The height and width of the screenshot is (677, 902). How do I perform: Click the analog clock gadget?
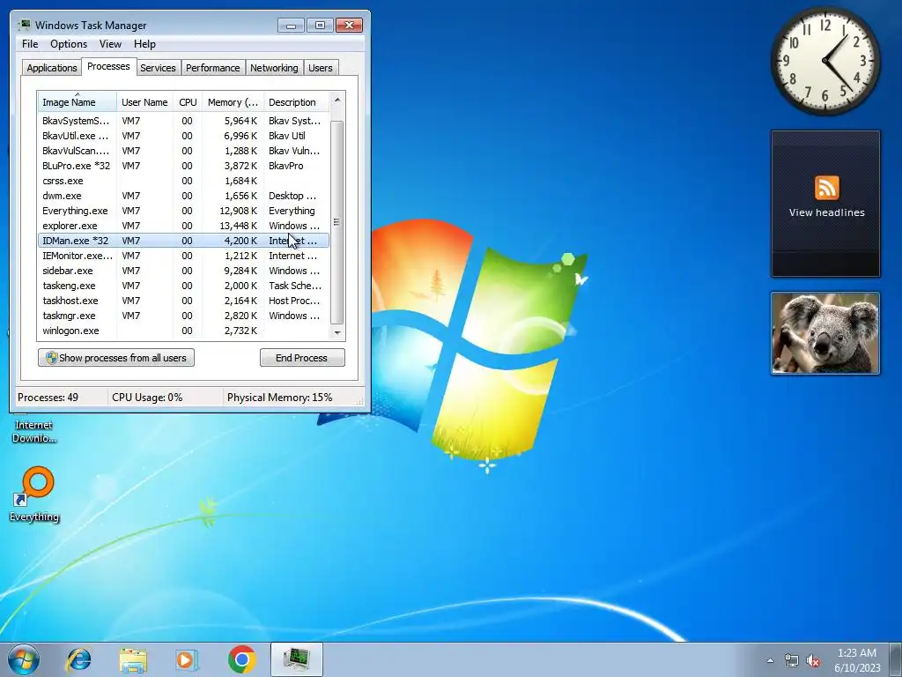[825, 61]
